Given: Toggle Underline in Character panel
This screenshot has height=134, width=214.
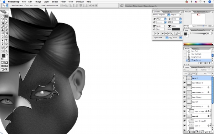Looking at the screenshot, I should click(x=176, y=34).
